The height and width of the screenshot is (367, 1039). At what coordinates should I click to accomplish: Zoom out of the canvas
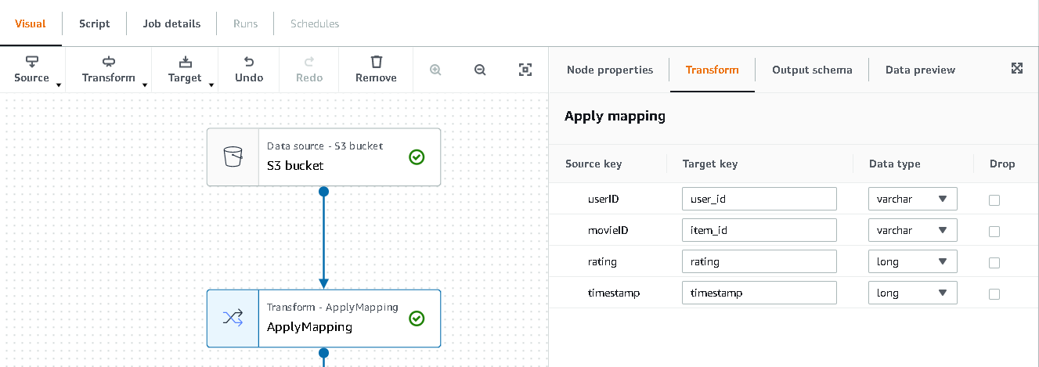[x=481, y=70]
